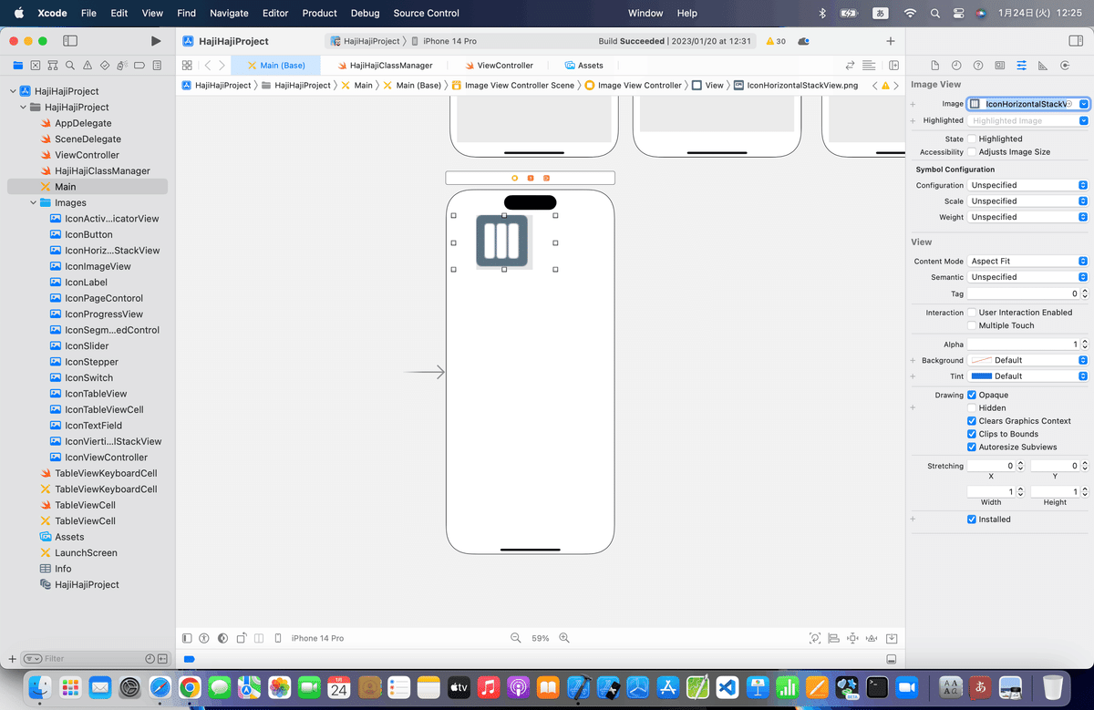Enable the Highlighted state checkbox
This screenshot has width=1094, height=710.
point(972,139)
